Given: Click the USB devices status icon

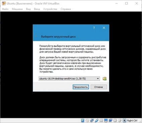Looking at the screenshot, I should point(96,120).
